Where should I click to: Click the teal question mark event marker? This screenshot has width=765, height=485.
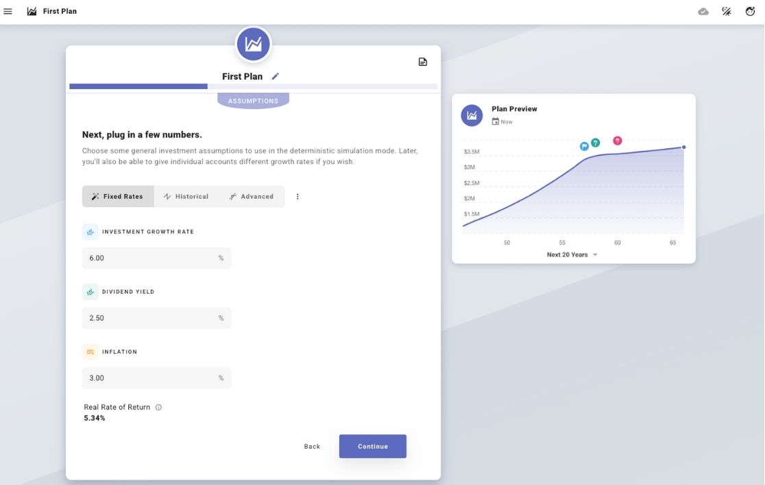[x=595, y=143]
